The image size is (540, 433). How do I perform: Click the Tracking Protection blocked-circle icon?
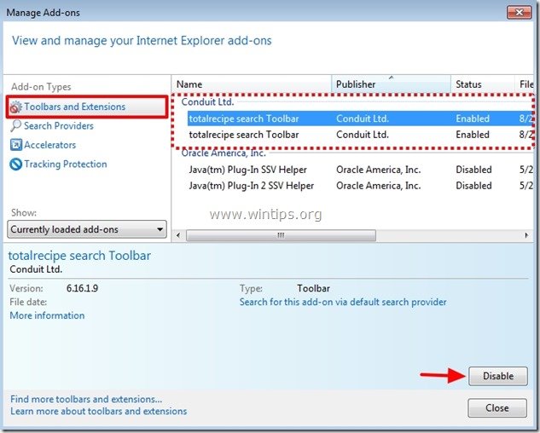tap(16, 165)
